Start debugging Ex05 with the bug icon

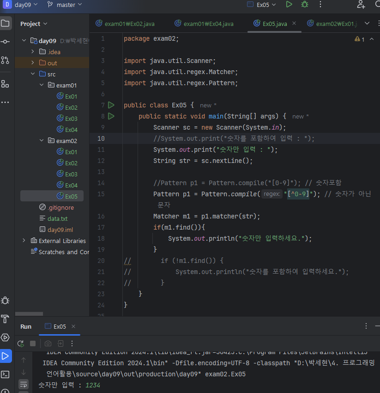304,4
